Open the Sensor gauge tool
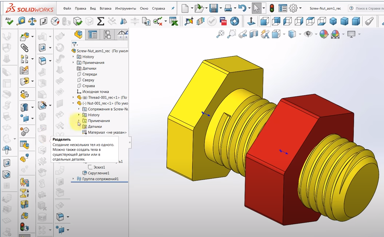This screenshot has height=237, width=384. tap(55, 21)
